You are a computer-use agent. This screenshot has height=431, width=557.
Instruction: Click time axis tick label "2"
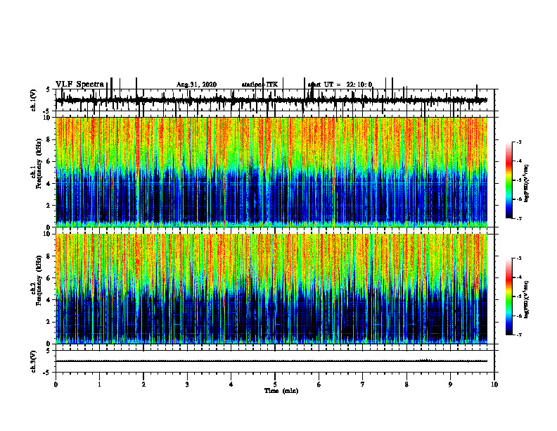click(x=143, y=385)
